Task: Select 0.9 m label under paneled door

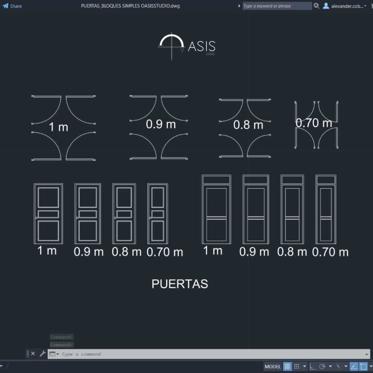Action: point(89,252)
